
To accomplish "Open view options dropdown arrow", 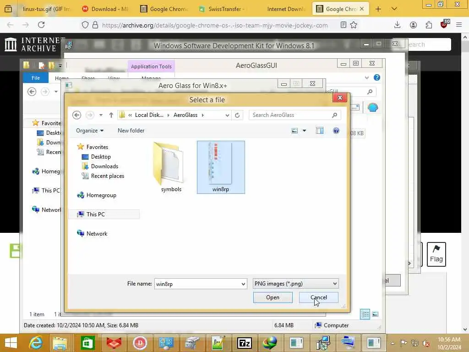I will click(304, 131).
